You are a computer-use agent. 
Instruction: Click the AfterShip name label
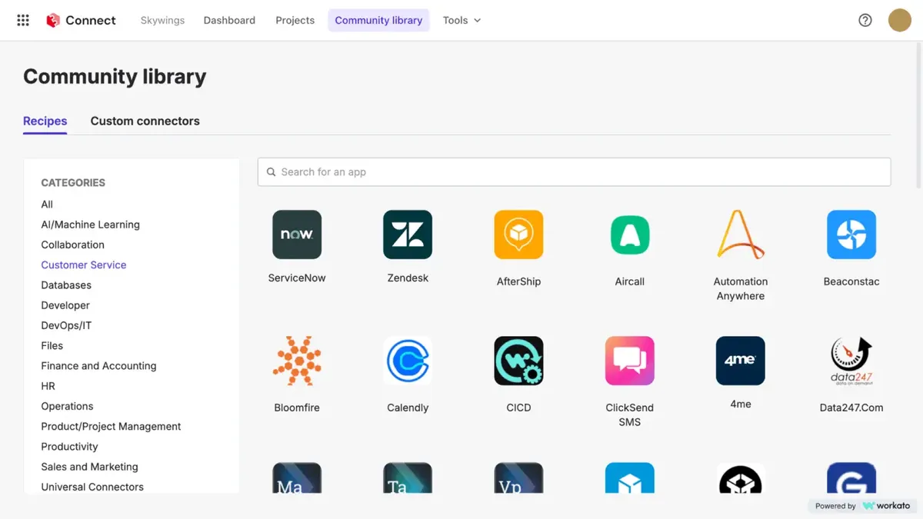coord(518,281)
